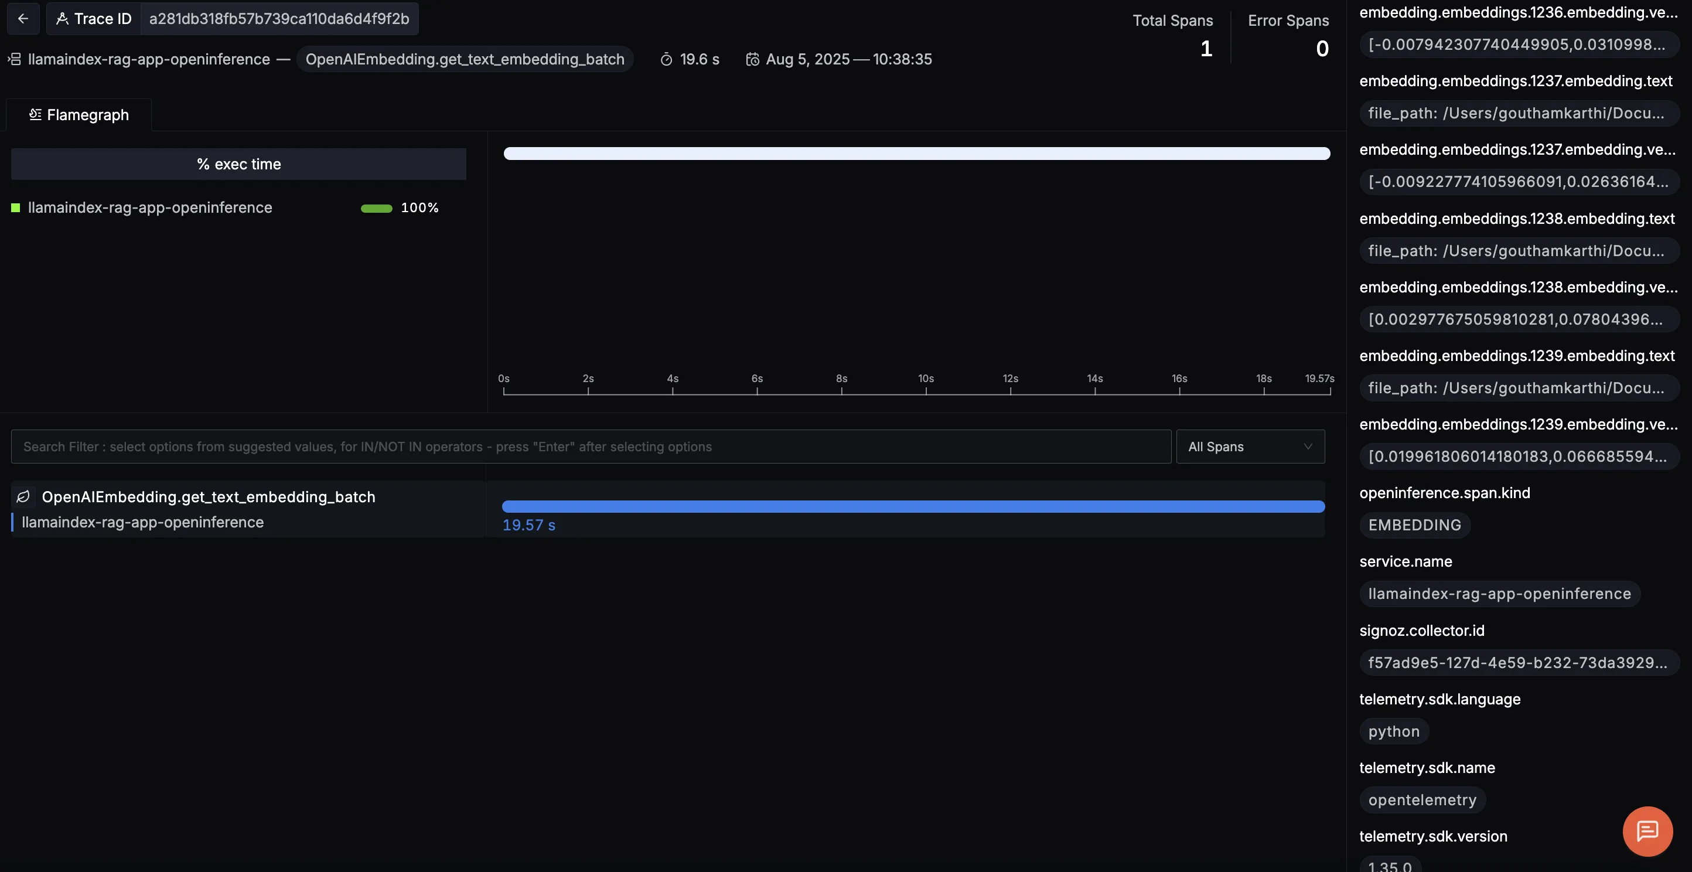
Task: Click the embeddings.1237 embedding.text file_path value
Action: pyautogui.click(x=1519, y=113)
